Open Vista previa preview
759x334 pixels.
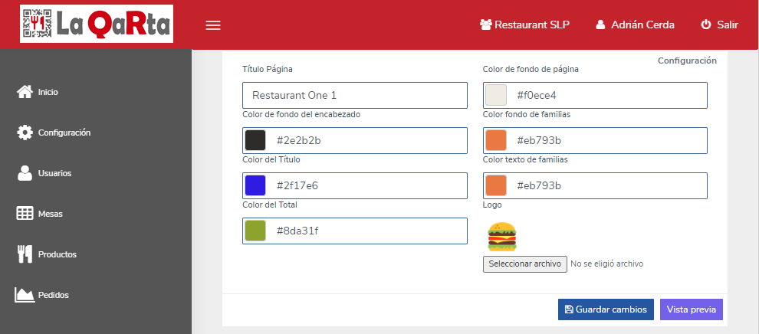coord(692,309)
